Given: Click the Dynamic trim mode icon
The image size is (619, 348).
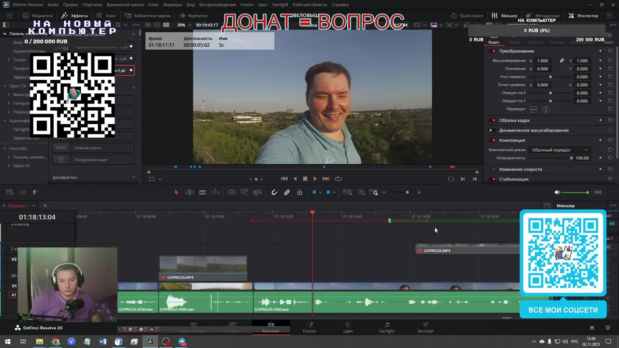Looking at the screenshot, I should tap(216, 192).
